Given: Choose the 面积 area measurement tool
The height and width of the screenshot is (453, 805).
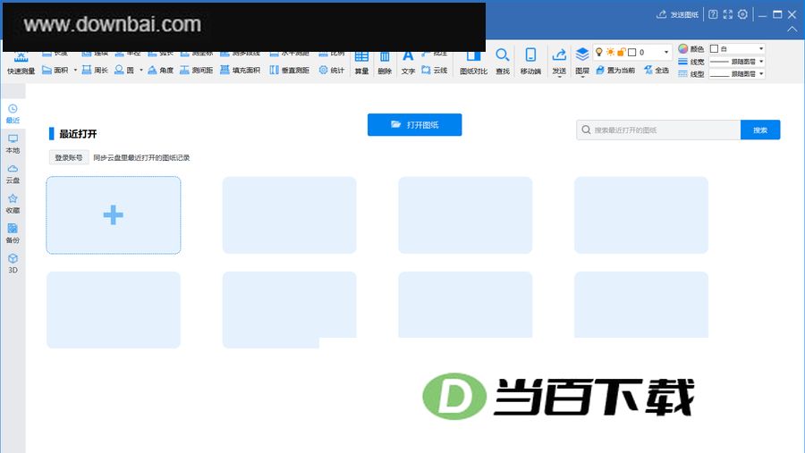Looking at the screenshot, I should pyautogui.click(x=55, y=70).
